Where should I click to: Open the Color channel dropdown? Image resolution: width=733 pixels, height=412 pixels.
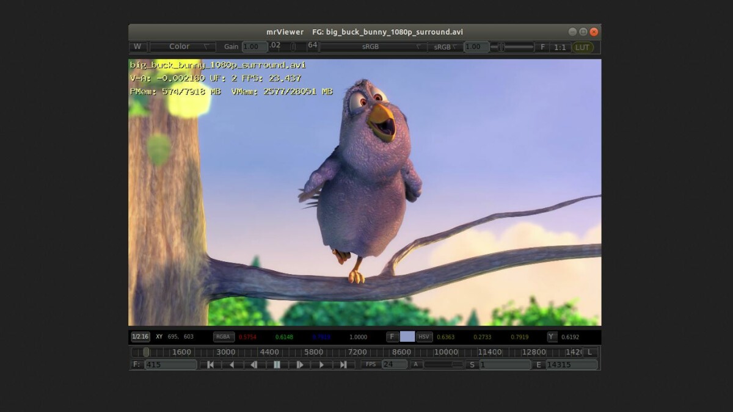tap(183, 46)
